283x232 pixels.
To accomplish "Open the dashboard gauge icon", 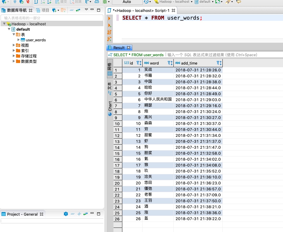I will point(97,1).
